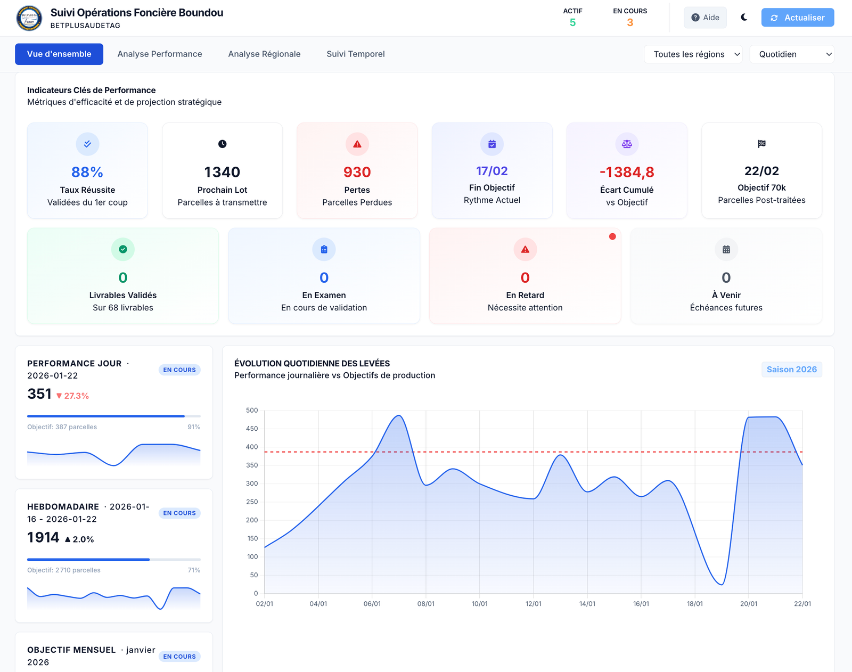This screenshot has height=672, width=852.
Task: Click the double-check icon above Taux Réussite
Action: coord(87,144)
